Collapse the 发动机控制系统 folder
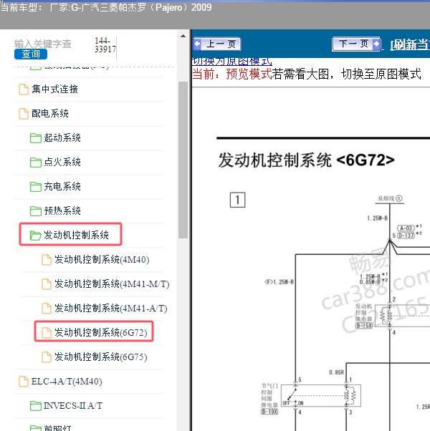430x431 pixels. tap(76, 235)
